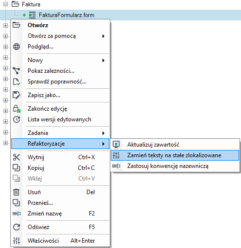The image size is (241, 248).
Task: Click the copy icon beside Kopiuj
Action: [17, 168]
